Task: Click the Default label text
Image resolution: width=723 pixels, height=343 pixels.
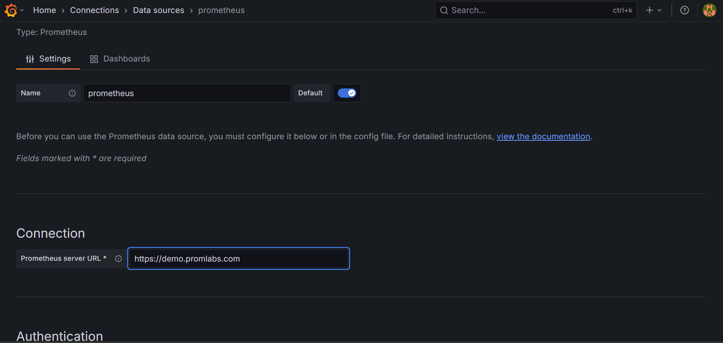Action: click(x=310, y=93)
